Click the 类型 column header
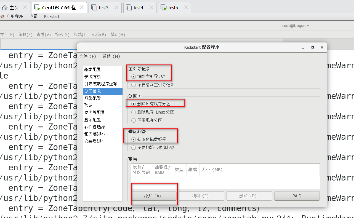The width and height of the screenshot is (354, 218). (179, 169)
